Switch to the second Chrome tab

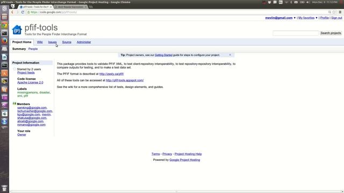pyautogui.click(x=70, y=7)
